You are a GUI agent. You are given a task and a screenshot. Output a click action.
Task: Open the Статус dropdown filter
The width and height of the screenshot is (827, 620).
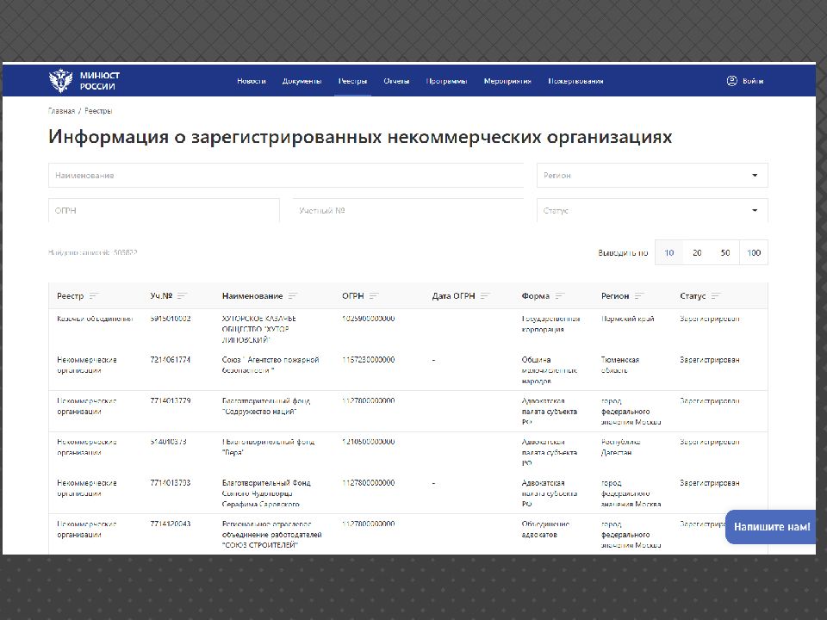point(652,210)
